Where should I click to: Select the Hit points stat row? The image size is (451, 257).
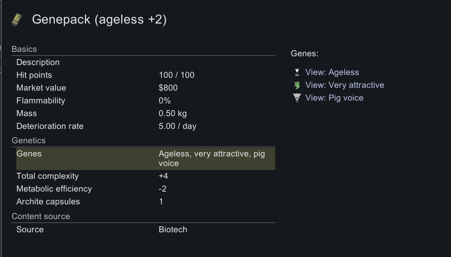tap(146, 75)
